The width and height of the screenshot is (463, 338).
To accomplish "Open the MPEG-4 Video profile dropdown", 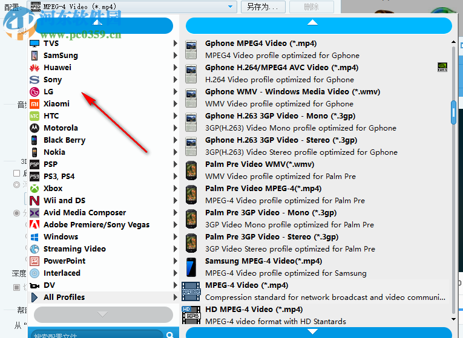I will (132, 7).
